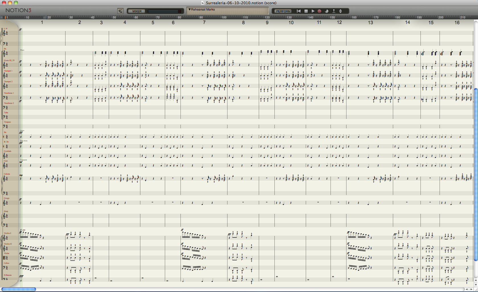Click timeline ruler at mark 50

[114, 17]
